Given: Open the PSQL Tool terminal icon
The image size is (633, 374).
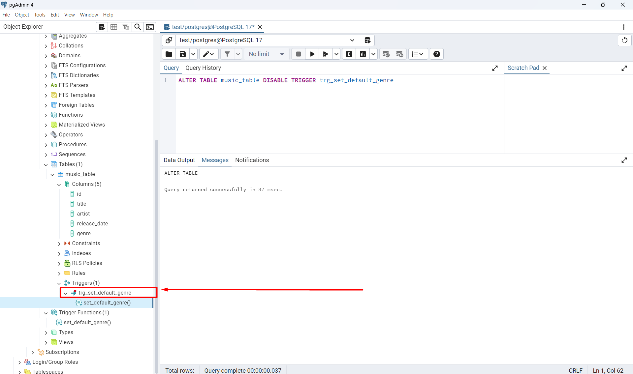Looking at the screenshot, I should coord(150,27).
